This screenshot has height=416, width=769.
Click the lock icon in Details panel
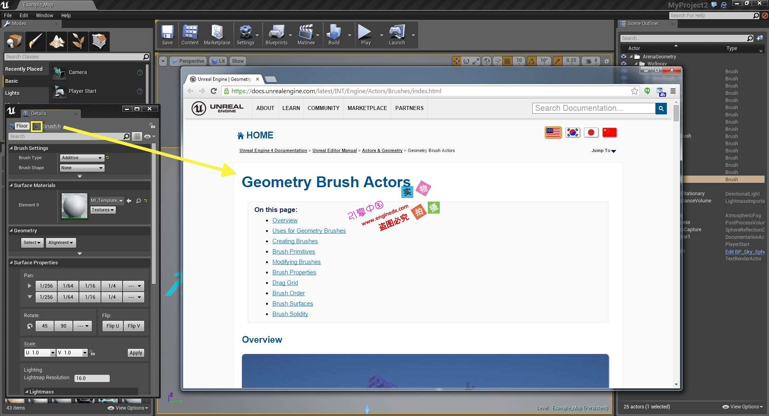(152, 126)
